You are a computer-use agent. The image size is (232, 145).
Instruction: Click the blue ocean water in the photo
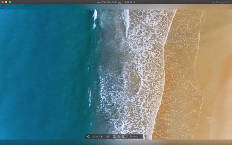[40, 71]
